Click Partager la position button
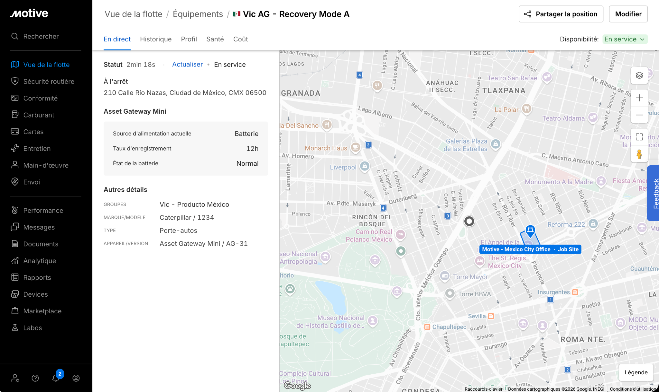Image resolution: width=659 pixels, height=392 pixels. 561,14
